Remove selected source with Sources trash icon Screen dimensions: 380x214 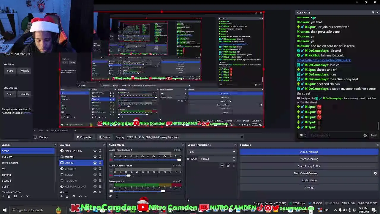[67, 196]
